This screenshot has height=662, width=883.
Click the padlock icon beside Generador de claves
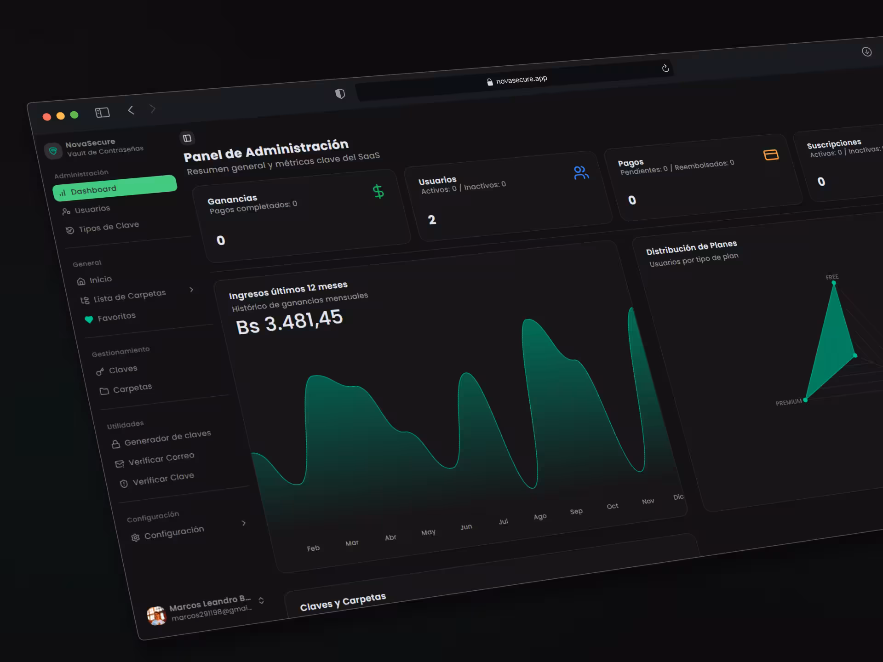tap(115, 444)
